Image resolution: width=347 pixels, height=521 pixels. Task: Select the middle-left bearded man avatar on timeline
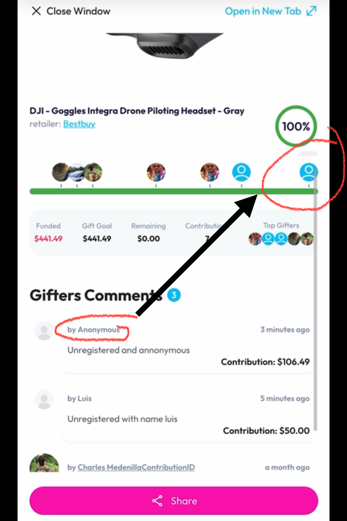[156, 172]
